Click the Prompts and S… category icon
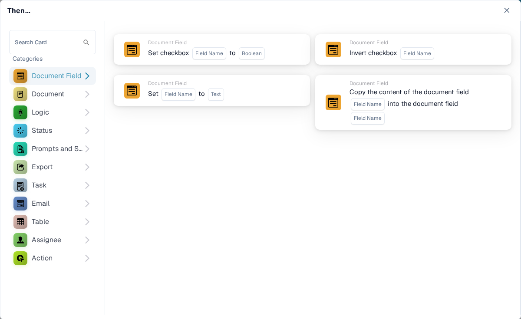 (20, 149)
